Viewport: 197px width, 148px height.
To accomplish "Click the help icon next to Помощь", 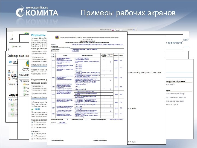I will point(134,30).
